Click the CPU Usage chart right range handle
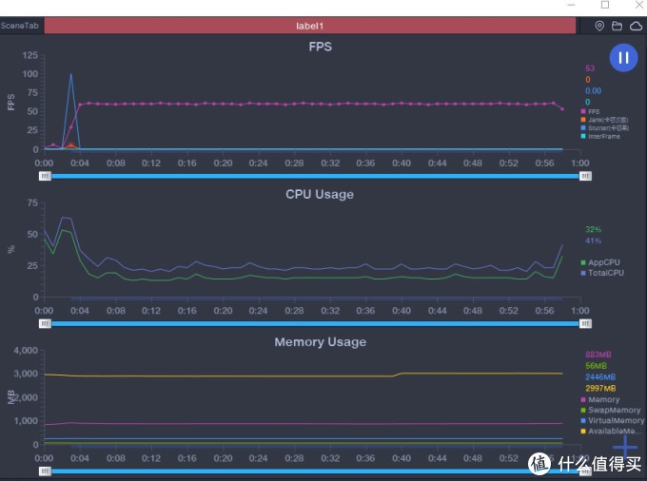Screen dimensions: 647x481 pyautogui.click(x=585, y=323)
